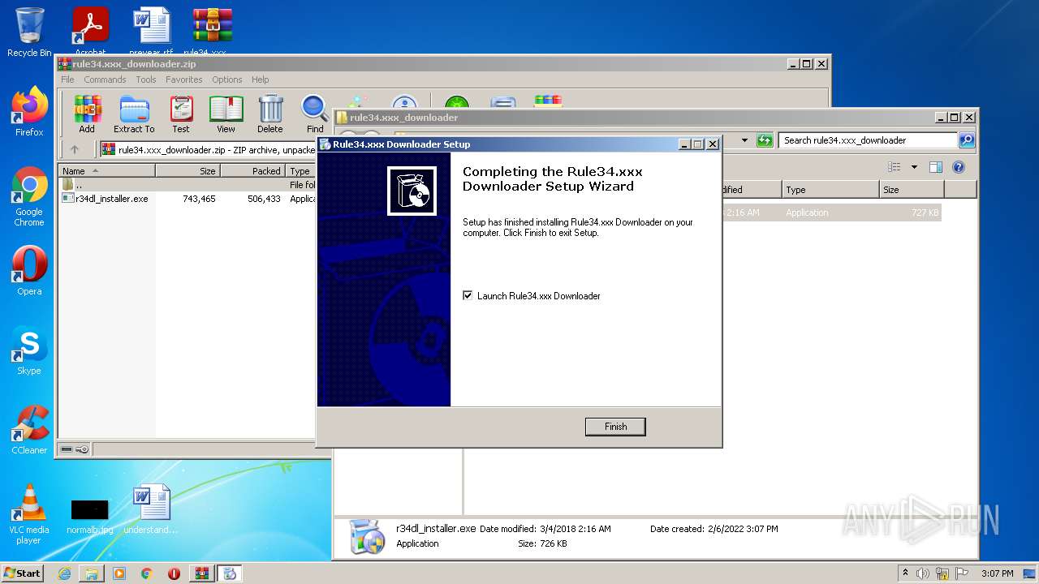Open the Help menu in WinRAR
Screen dimensions: 1039x584
pos(260,79)
